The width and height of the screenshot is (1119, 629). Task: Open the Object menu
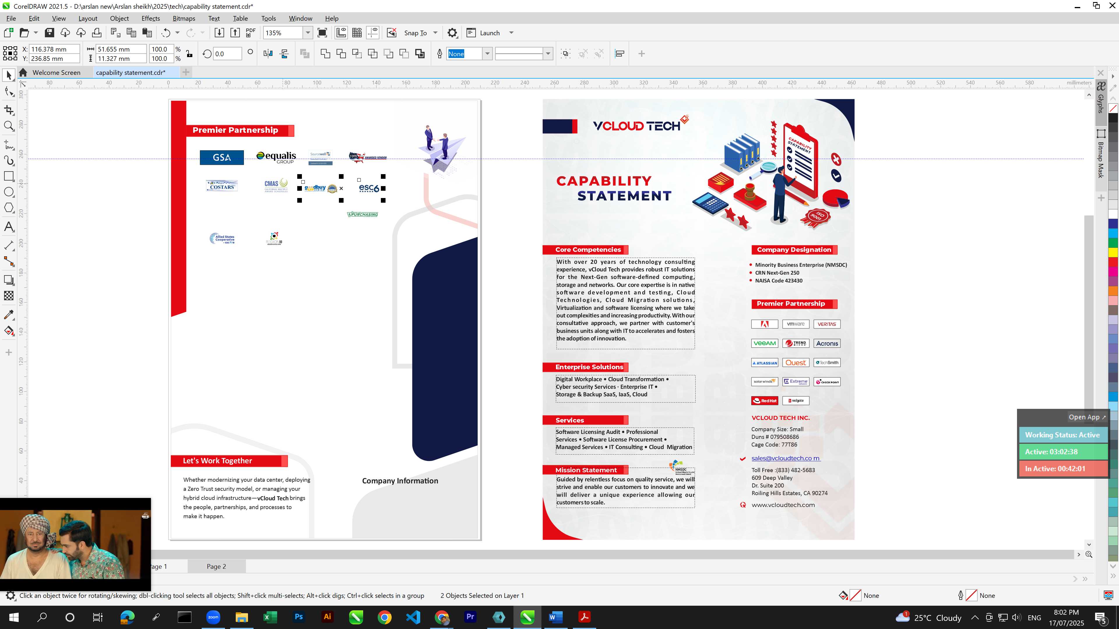click(119, 18)
